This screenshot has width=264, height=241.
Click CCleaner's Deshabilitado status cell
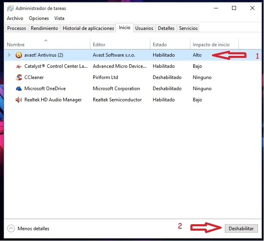click(x=167, y=77)
